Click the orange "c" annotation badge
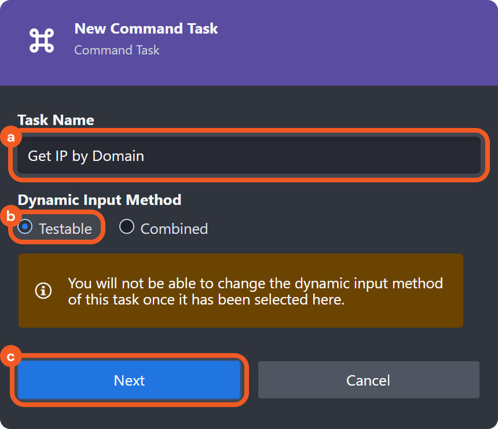The height and width of the screenshot is (429, 498). click(x=10, y=357)
